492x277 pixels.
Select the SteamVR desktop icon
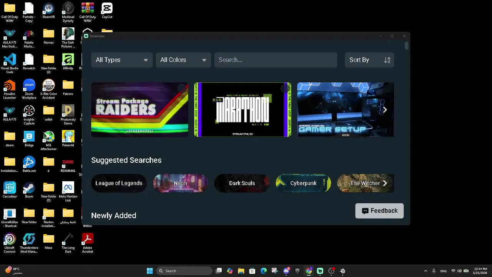[x=48, y=11]
